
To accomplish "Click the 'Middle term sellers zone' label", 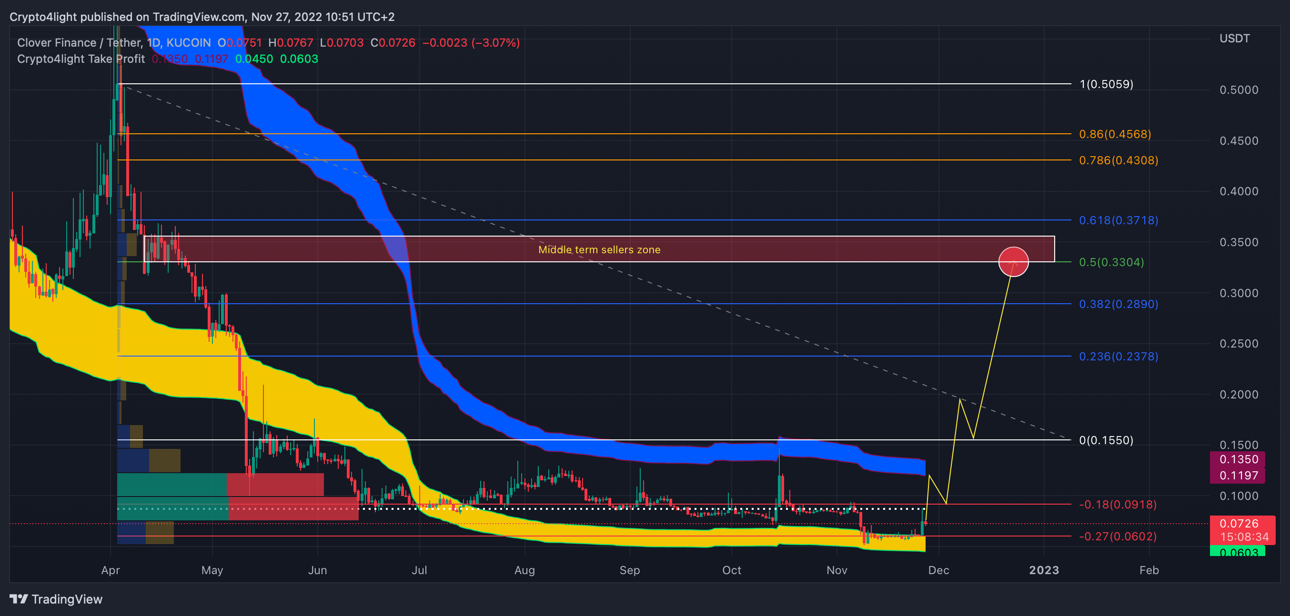I will coord(599,250).
